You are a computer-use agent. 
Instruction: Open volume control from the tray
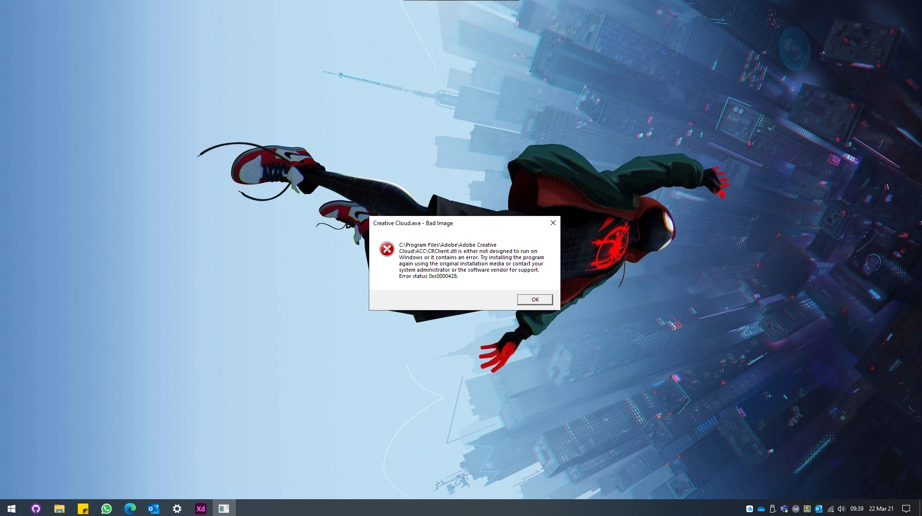click(x=841, y=509)
